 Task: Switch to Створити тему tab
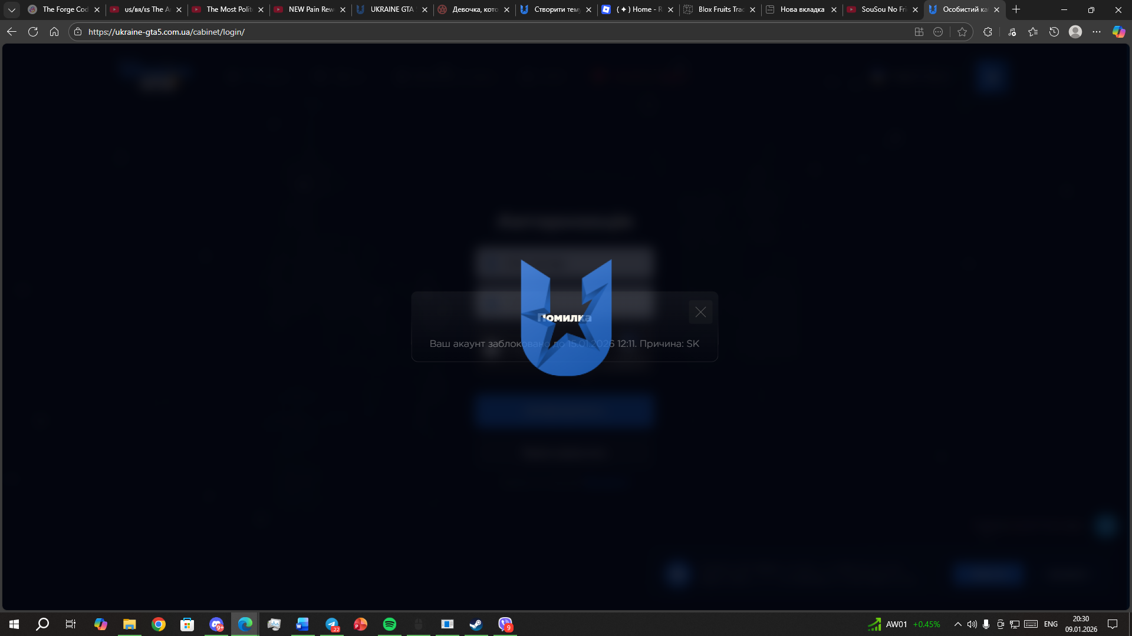[557, 9]
